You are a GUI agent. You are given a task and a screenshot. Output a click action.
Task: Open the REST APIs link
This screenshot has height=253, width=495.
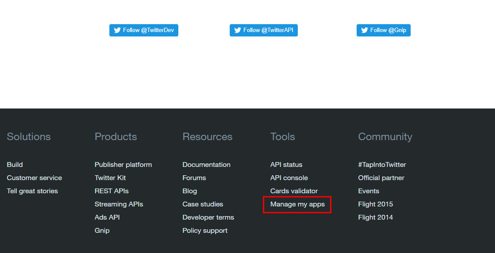112,191
